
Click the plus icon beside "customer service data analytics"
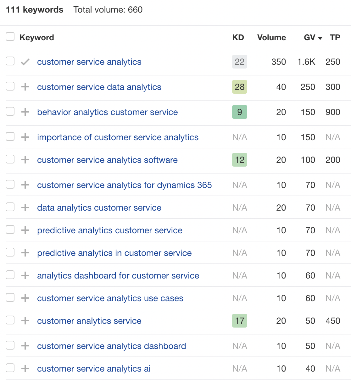[25, 87]
